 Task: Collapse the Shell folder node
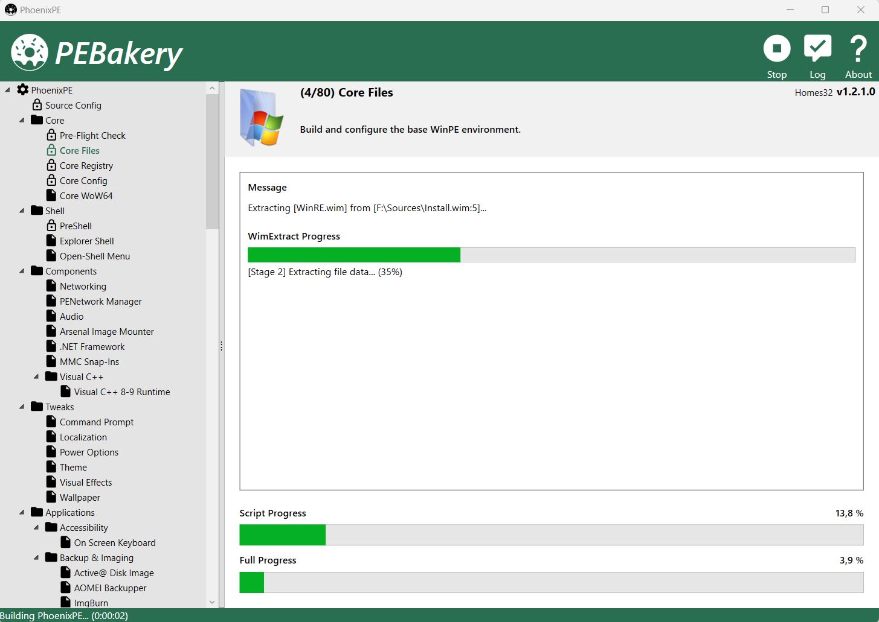point(22,211)
